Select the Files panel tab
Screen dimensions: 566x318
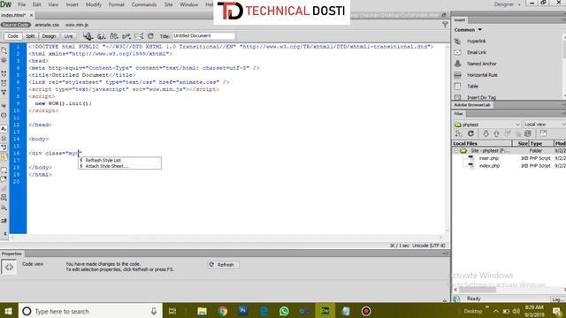coord(458,114)
